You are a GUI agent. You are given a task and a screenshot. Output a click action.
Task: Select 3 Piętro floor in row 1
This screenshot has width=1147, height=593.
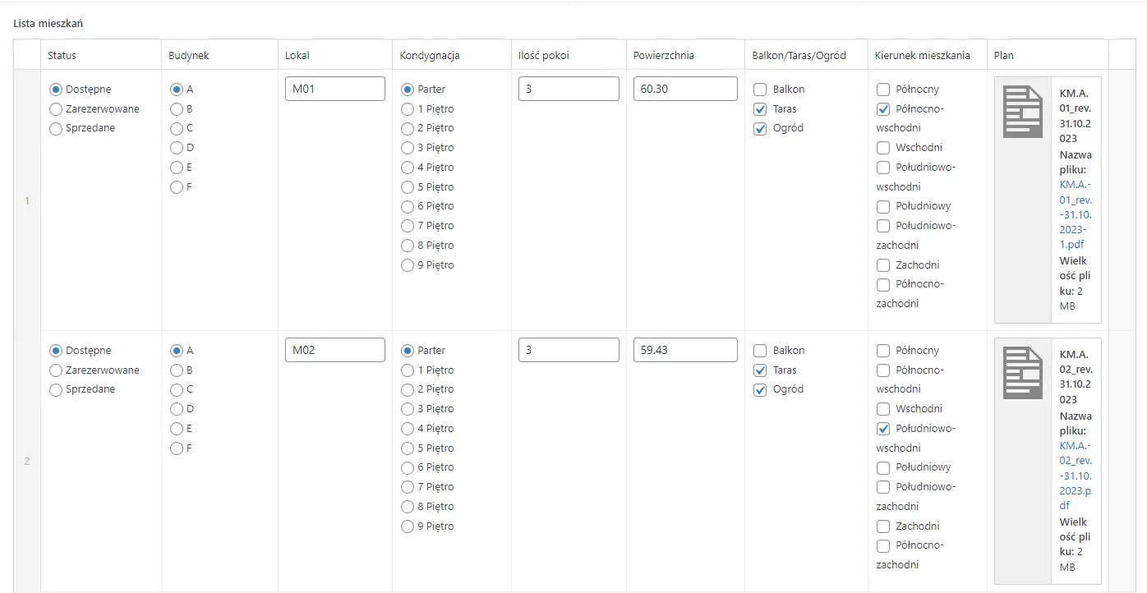408,148
